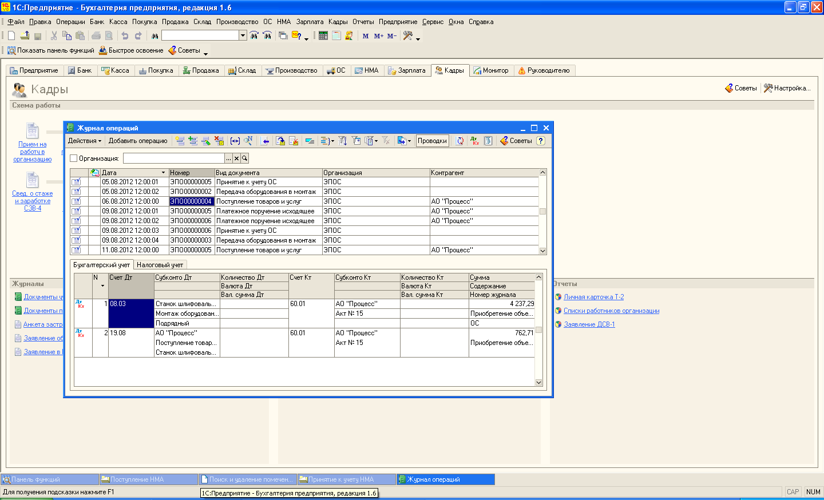This screenshot has width=824, height=500.
Task: Click the Set date interval icon in journal toolbar
Action: click(x=235, y=141)
